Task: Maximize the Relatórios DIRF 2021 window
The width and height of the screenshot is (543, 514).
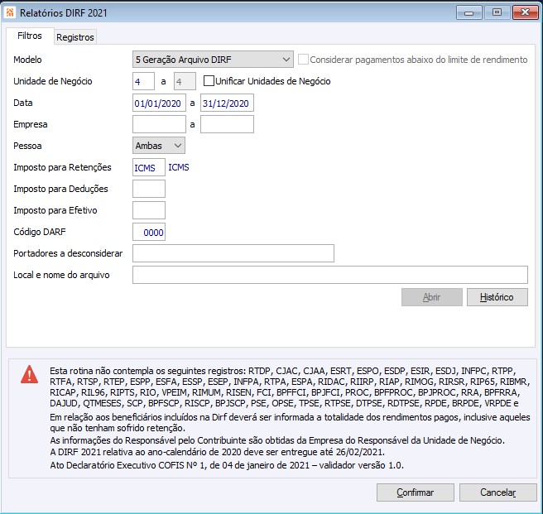Action: [x=497, y=12]
